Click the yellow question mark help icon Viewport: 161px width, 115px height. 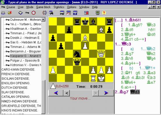coord(104,13)
